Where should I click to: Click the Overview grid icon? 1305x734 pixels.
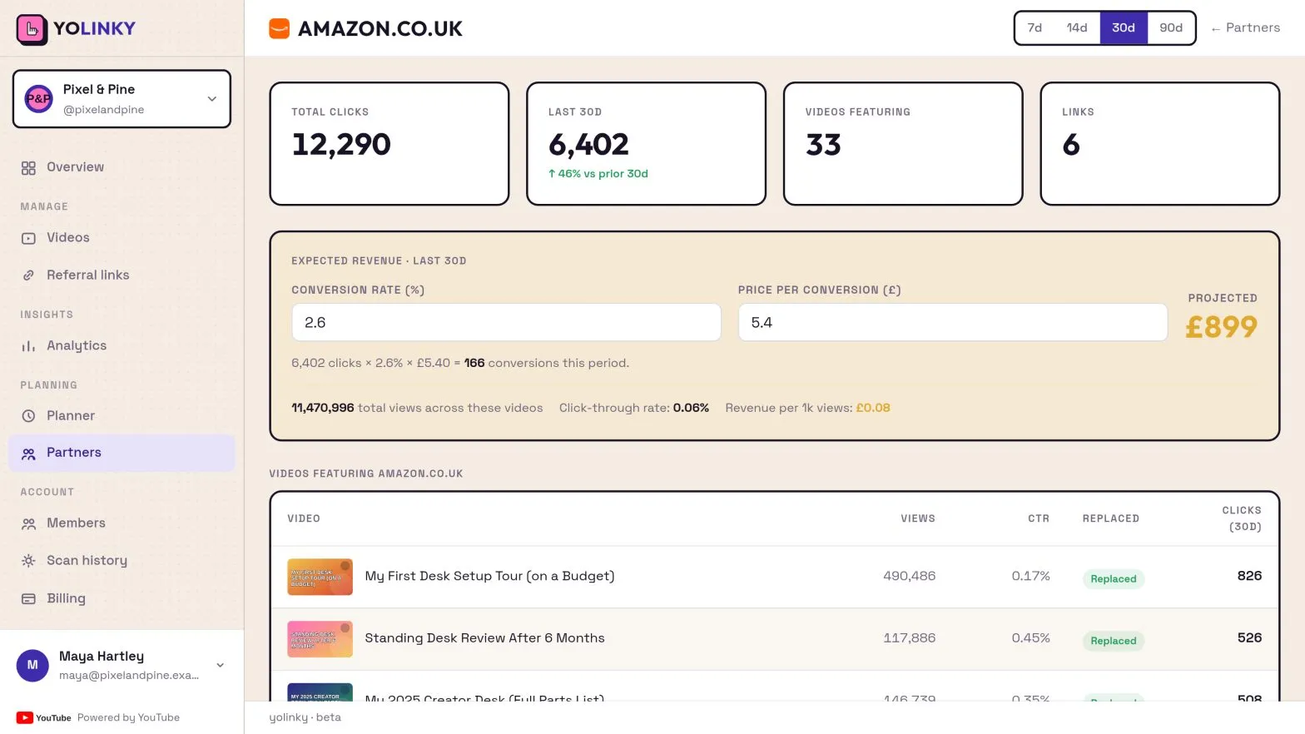point(28,168)
